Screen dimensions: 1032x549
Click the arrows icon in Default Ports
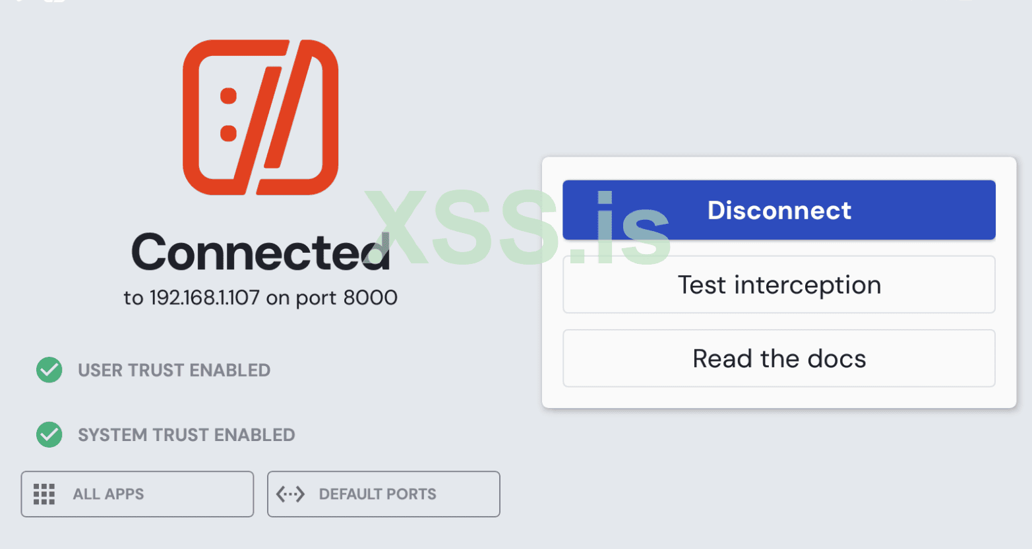click(290, 494)
